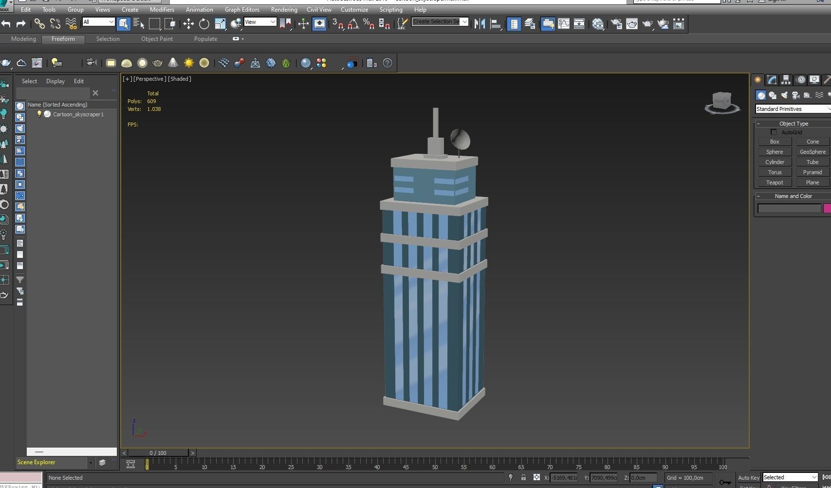Click the Unlink Selection broken chain icon
This screenshot has width=831, height=488.
55,23
